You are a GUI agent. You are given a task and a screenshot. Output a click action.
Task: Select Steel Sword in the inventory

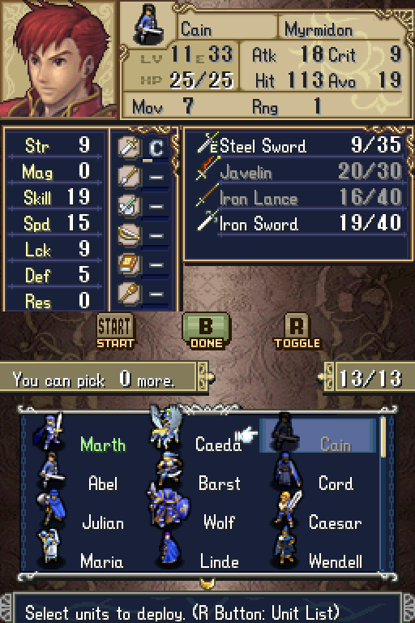[297, 146]
